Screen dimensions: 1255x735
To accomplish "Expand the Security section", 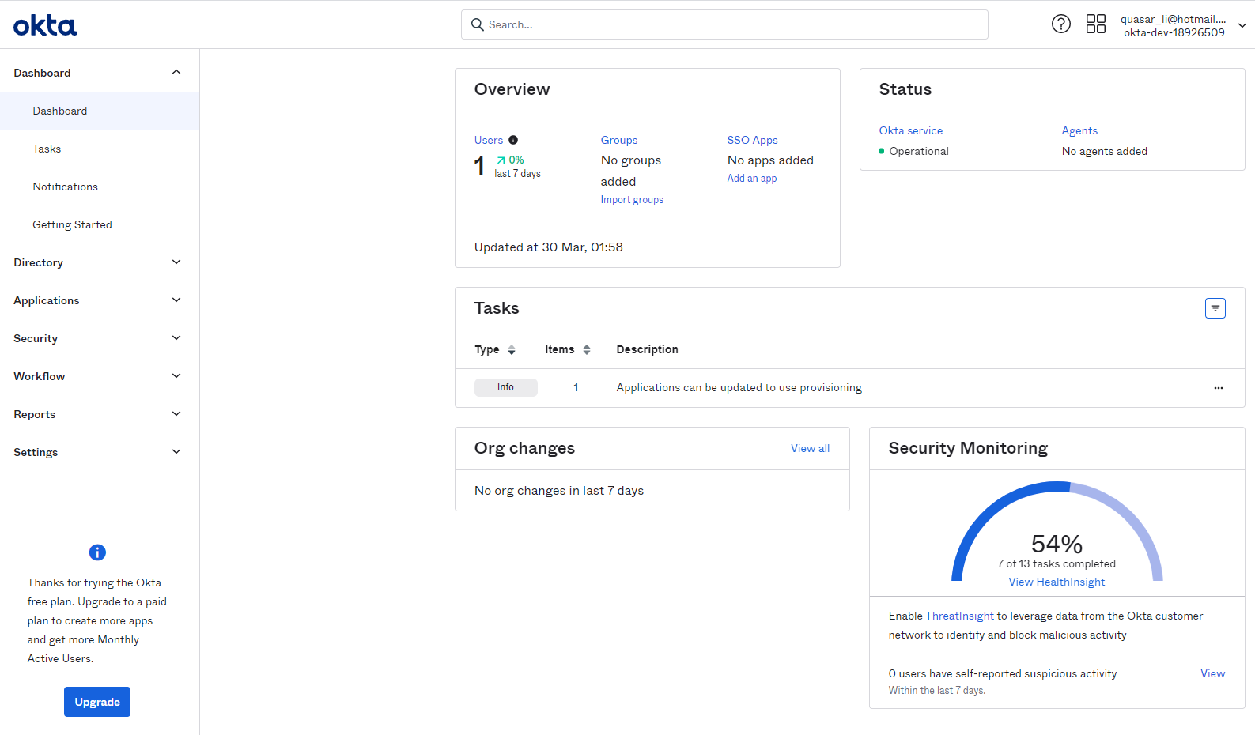I will pos(176,338).
